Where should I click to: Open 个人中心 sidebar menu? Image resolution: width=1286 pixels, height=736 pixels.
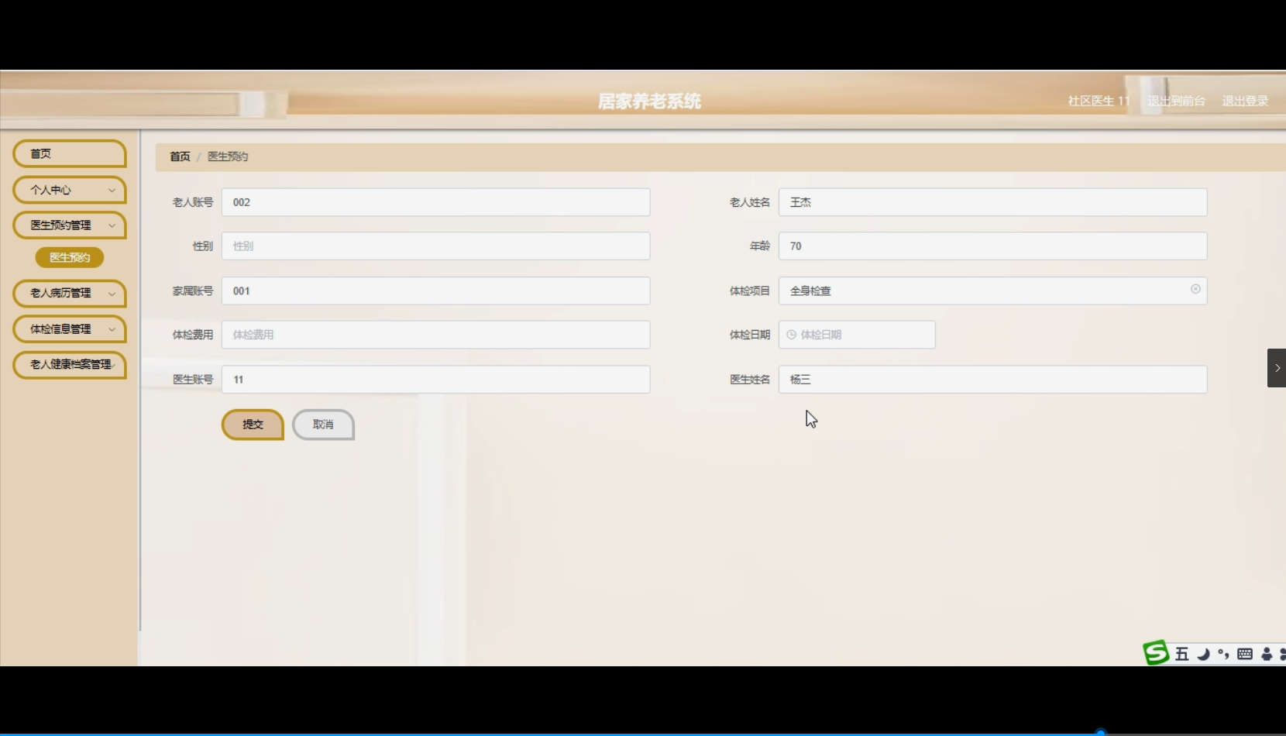click(x=70, y=190)
